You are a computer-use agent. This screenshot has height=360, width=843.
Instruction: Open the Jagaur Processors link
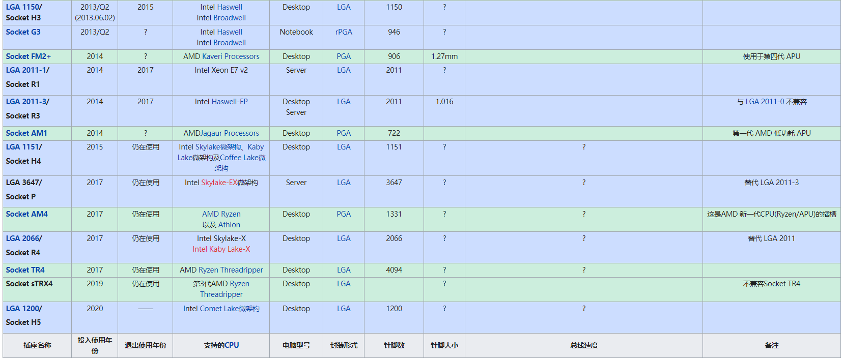click(x=230, y=133)
